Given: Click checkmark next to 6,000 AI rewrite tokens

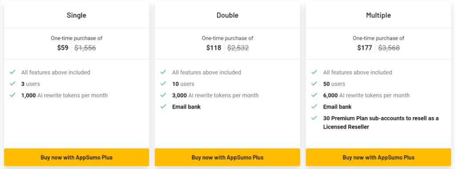Looking at the screenshot, I should pos(314,95).
